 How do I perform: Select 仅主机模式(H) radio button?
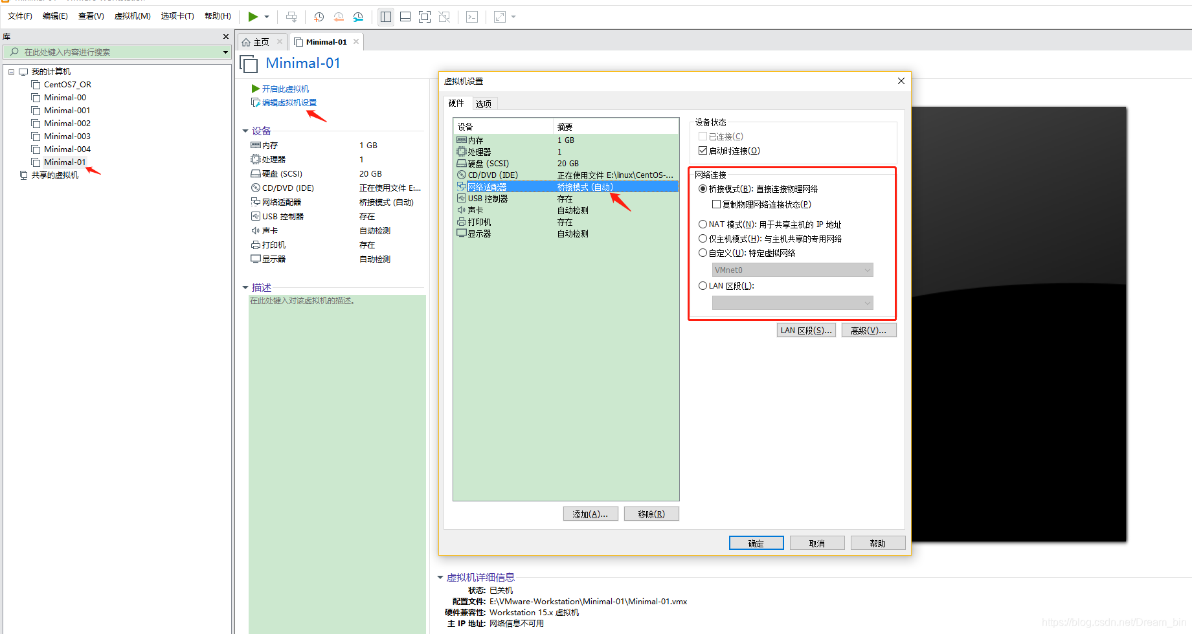[x=703, y=239]
